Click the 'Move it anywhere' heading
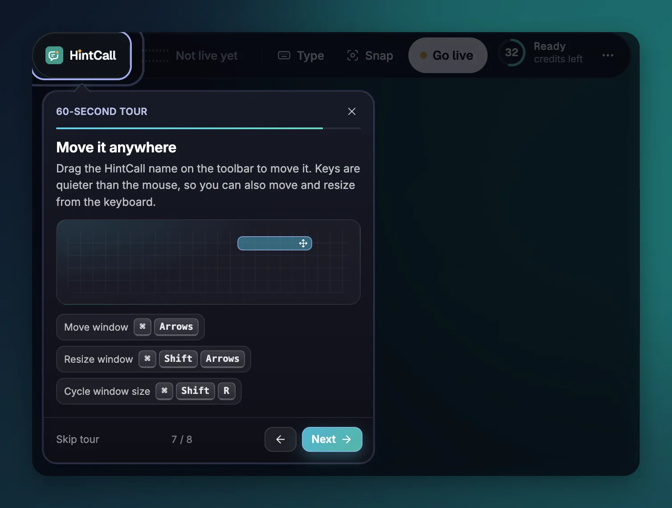This screenshot has width=672, height=508. pyautogui.click(x=116, y=147)
